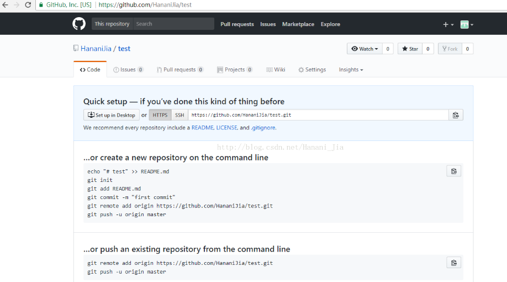This screenshot has width=507, height=282.
Task: Expand the Insights dropdown tab
Action: tap(351, 70)
